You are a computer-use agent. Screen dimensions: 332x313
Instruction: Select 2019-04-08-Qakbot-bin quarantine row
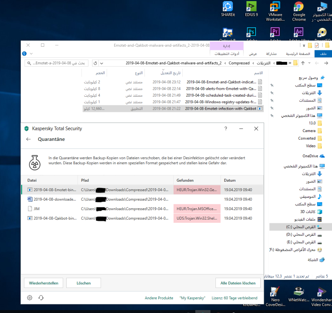142,218
